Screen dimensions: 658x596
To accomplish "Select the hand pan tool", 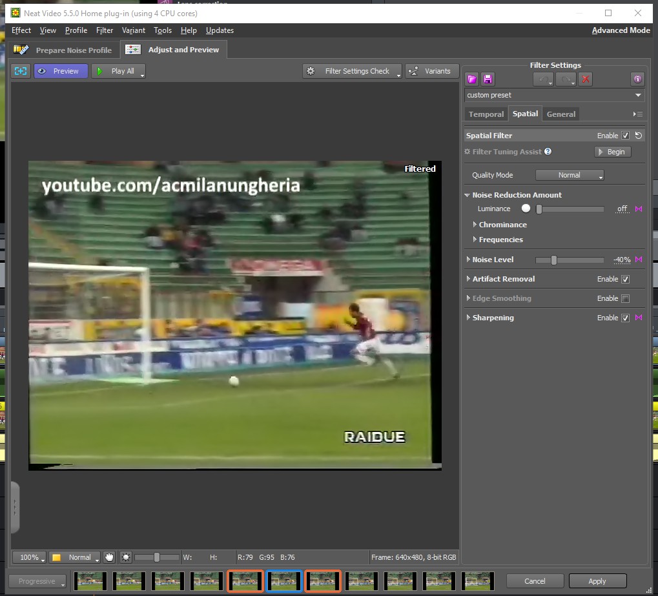I will tap(110, 557).
